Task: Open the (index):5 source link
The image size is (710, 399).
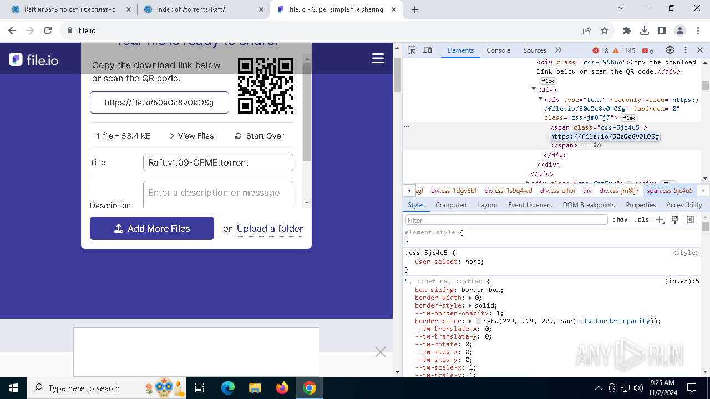Action: [682, 281]
